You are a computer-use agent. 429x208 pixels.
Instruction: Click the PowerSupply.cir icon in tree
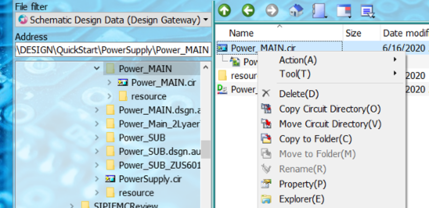click(x=110, y=179)
